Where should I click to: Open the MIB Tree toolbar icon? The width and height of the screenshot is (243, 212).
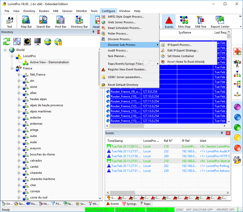pos(201,22)
